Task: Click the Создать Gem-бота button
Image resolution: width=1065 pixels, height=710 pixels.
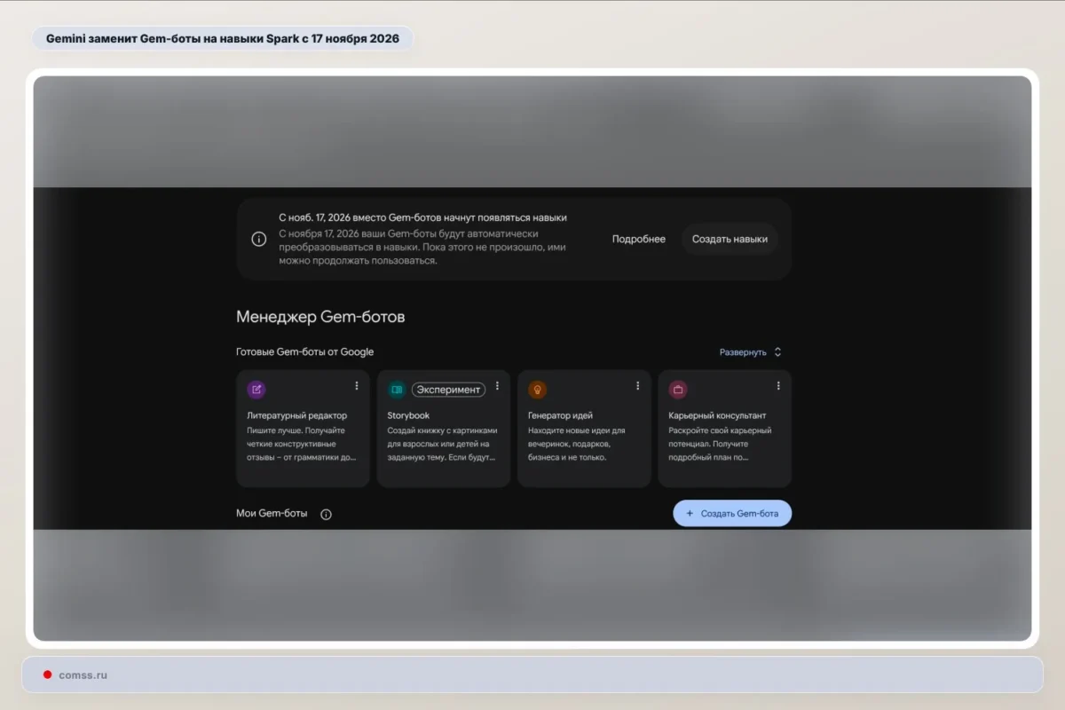Action: tap(732, 513)
